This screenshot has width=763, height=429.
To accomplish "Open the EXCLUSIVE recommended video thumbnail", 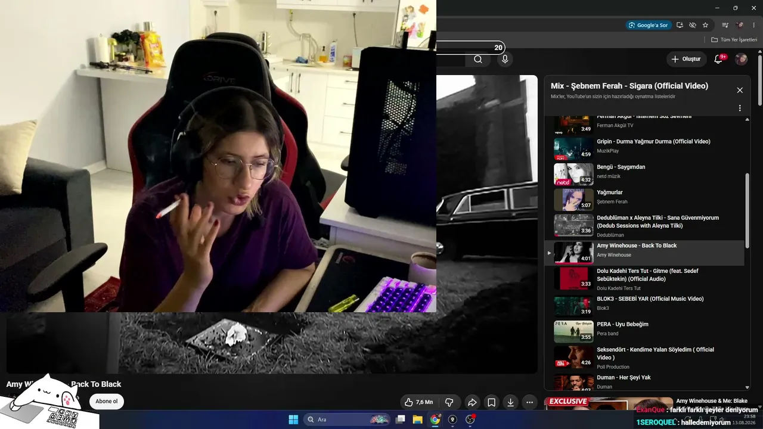I will click(609, 404).
